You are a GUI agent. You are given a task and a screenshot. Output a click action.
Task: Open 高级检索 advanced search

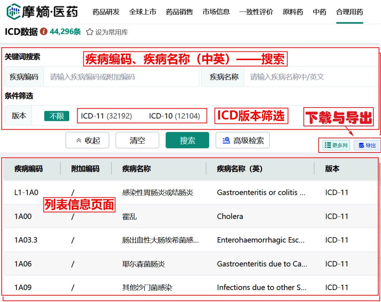pyautogui.click(x=243, y=140)
